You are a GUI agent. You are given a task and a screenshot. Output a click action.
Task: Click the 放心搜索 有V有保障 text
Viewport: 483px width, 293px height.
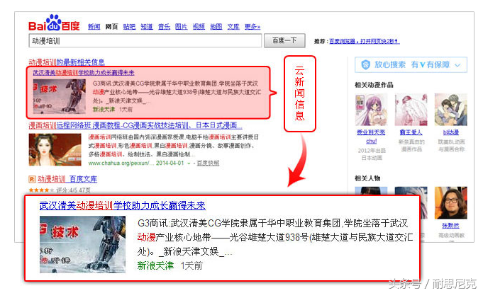coord(412,65)
